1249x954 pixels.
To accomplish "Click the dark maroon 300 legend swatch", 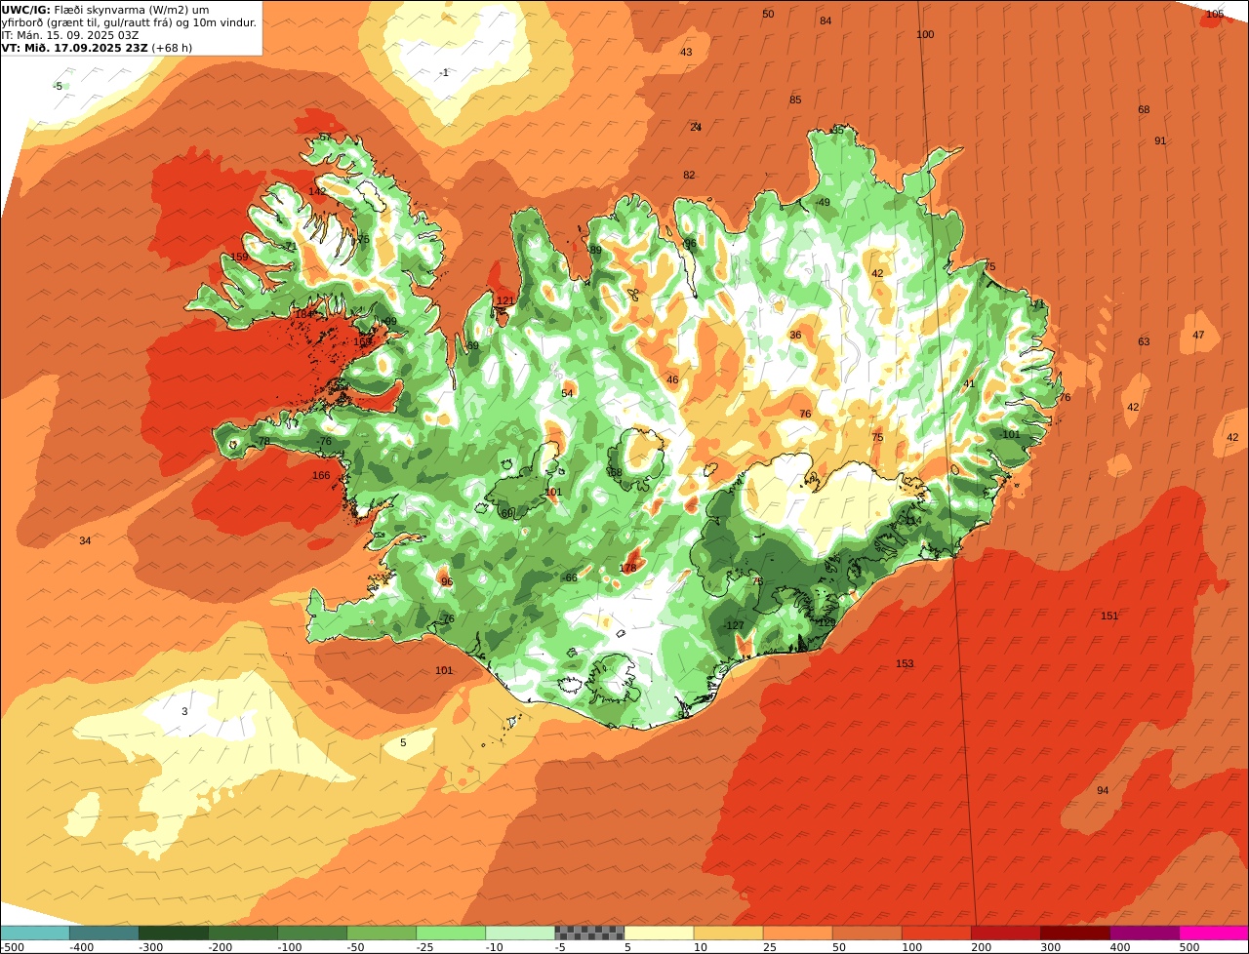I will click(1074, 933).
